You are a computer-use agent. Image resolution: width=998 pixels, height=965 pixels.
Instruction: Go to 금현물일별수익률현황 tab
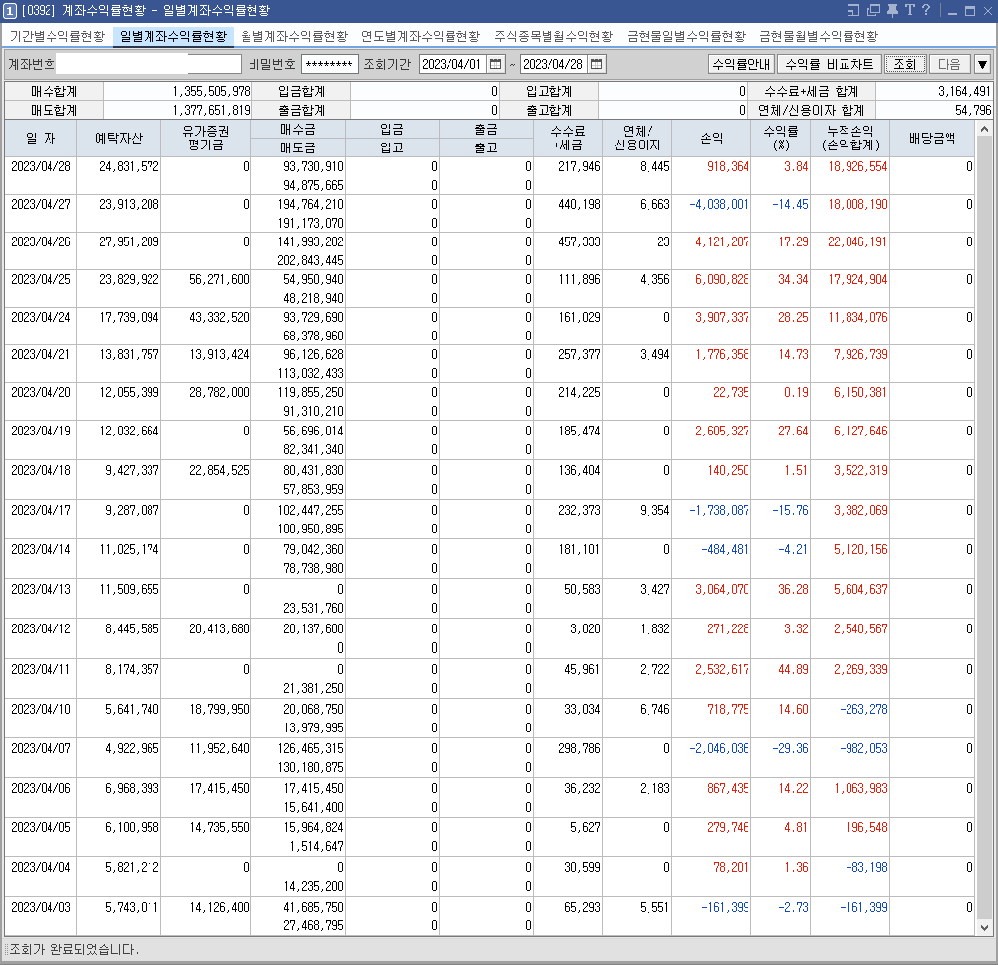685,37
